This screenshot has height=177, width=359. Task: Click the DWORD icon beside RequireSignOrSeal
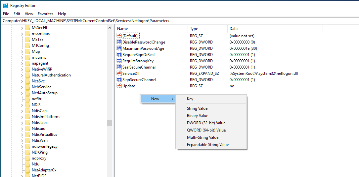click(119, 54)
